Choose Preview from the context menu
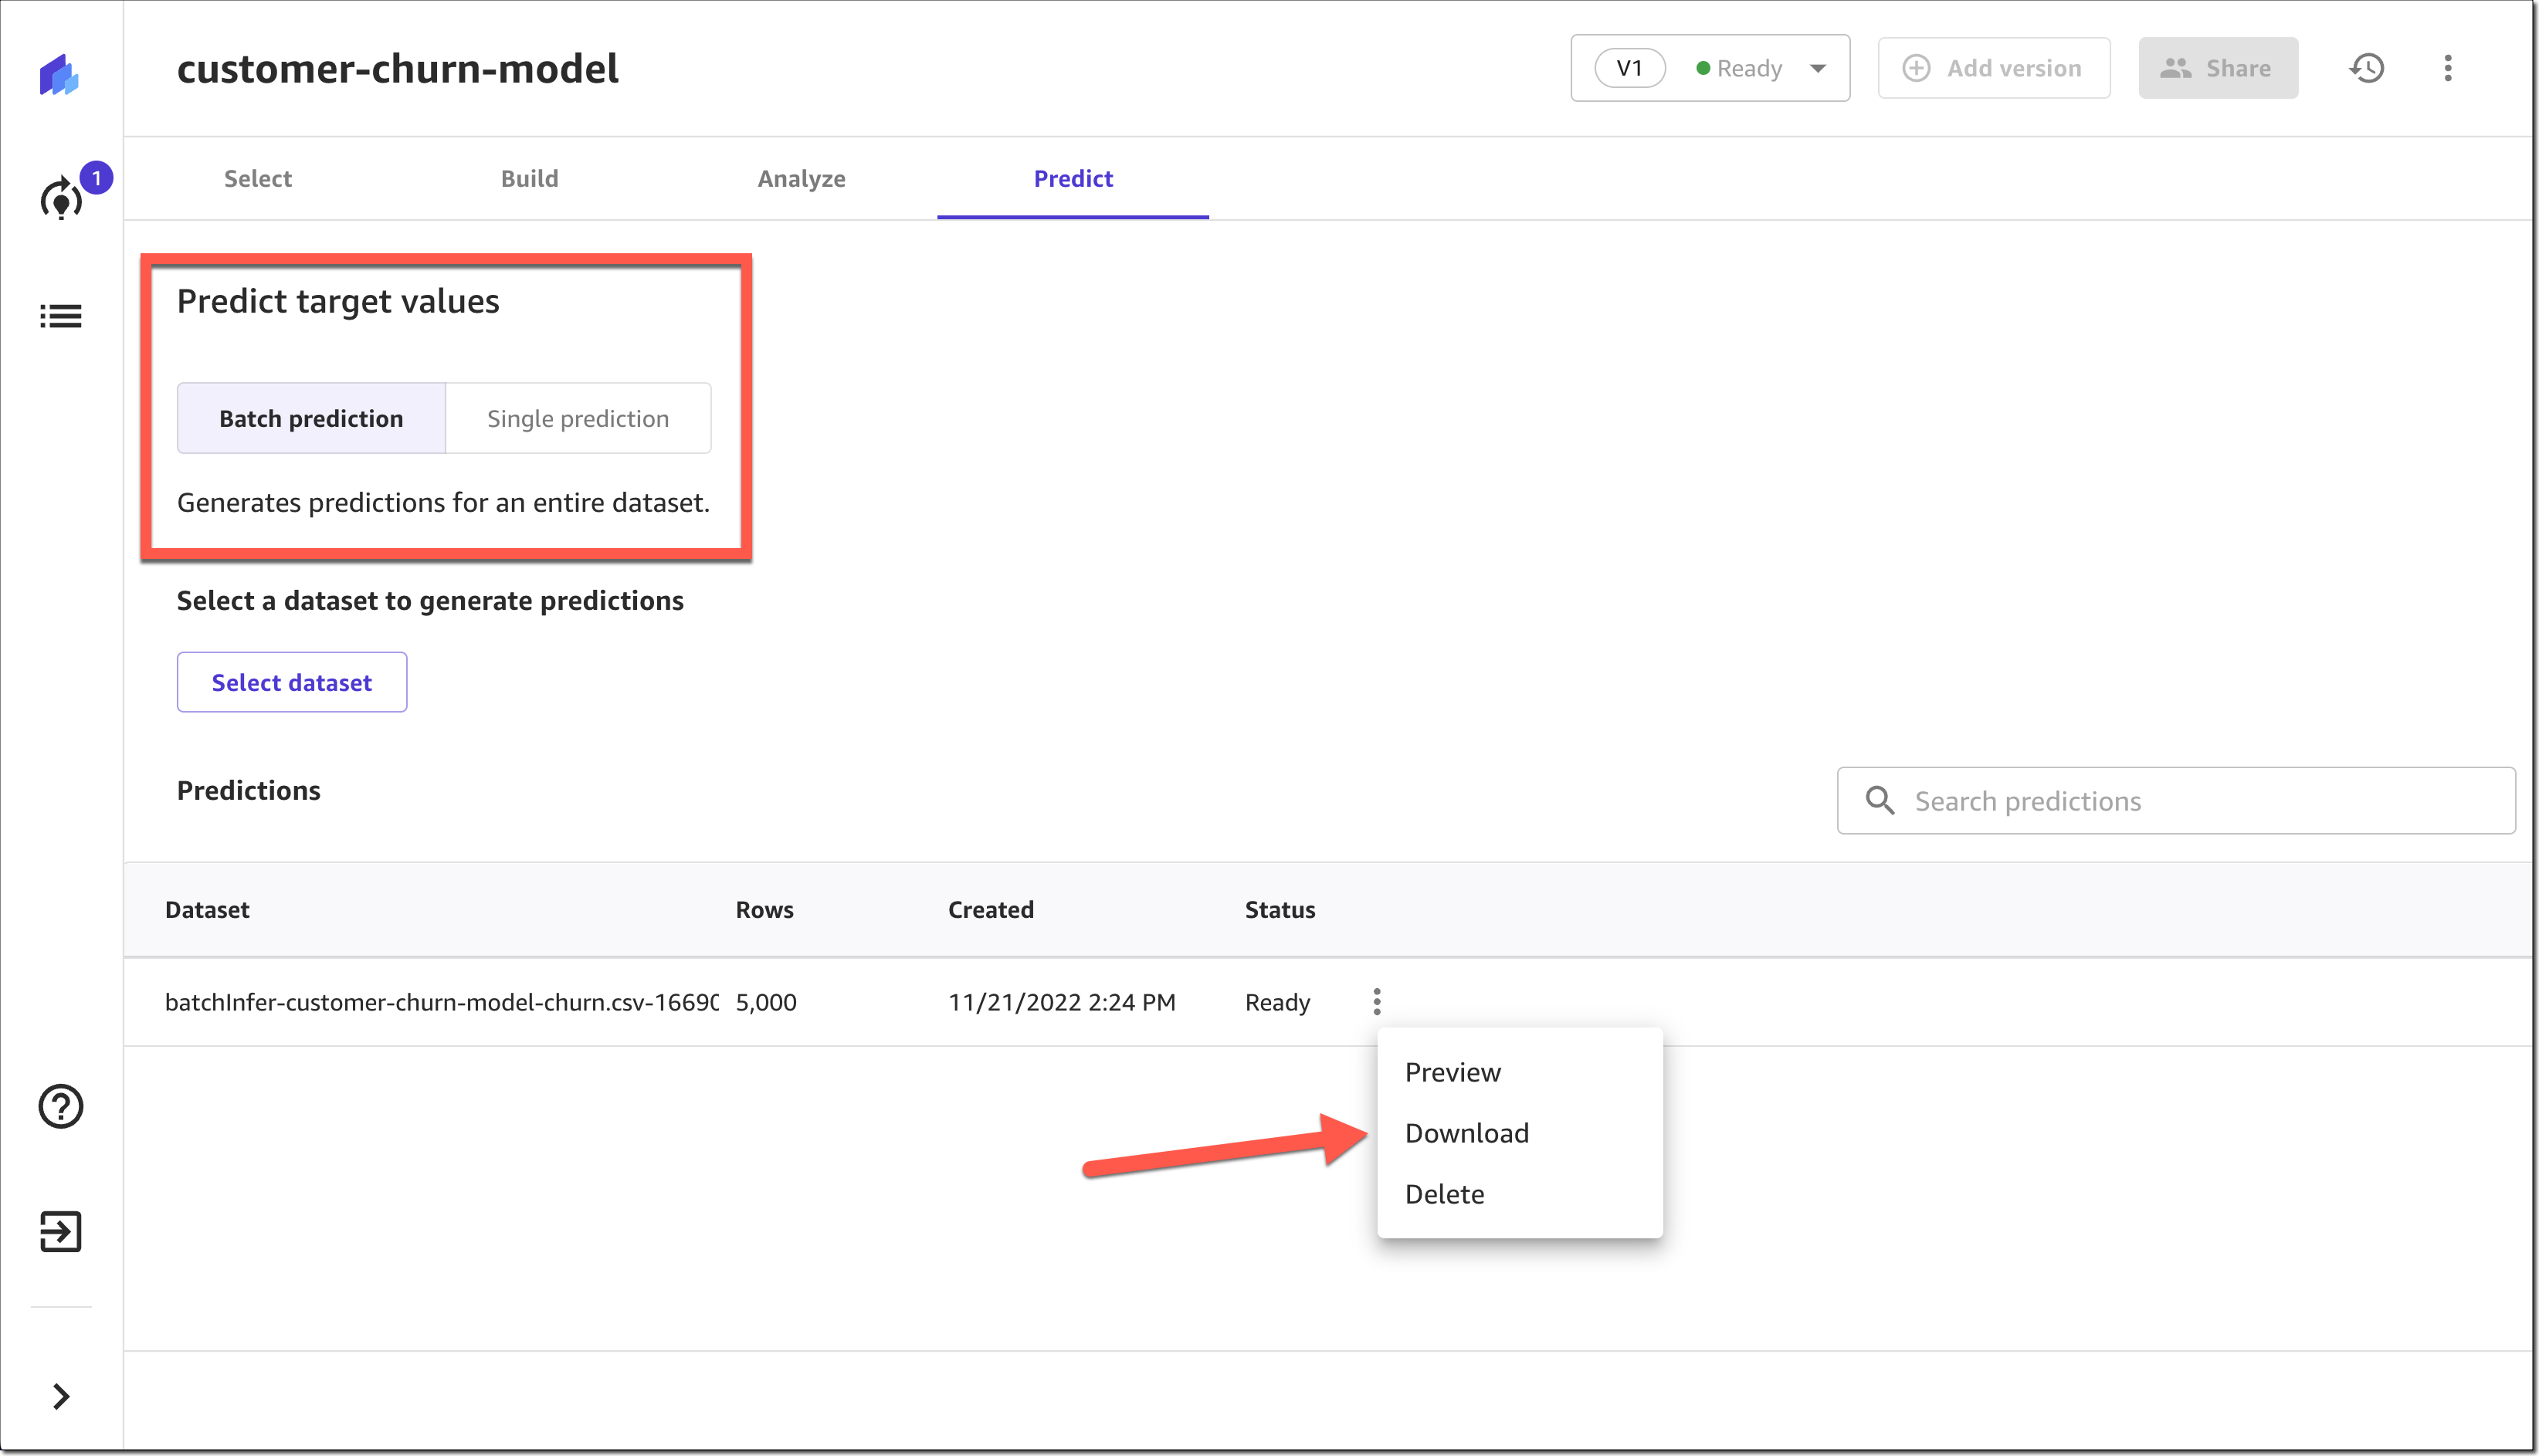Viewport: 2539px width, 1456px height. [x=1452, y=1072]
